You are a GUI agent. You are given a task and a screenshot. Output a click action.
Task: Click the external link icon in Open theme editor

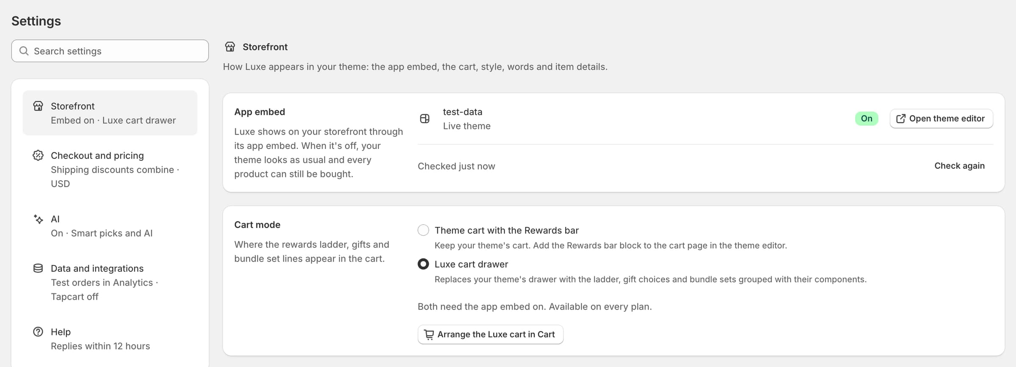tap(901, 119)
